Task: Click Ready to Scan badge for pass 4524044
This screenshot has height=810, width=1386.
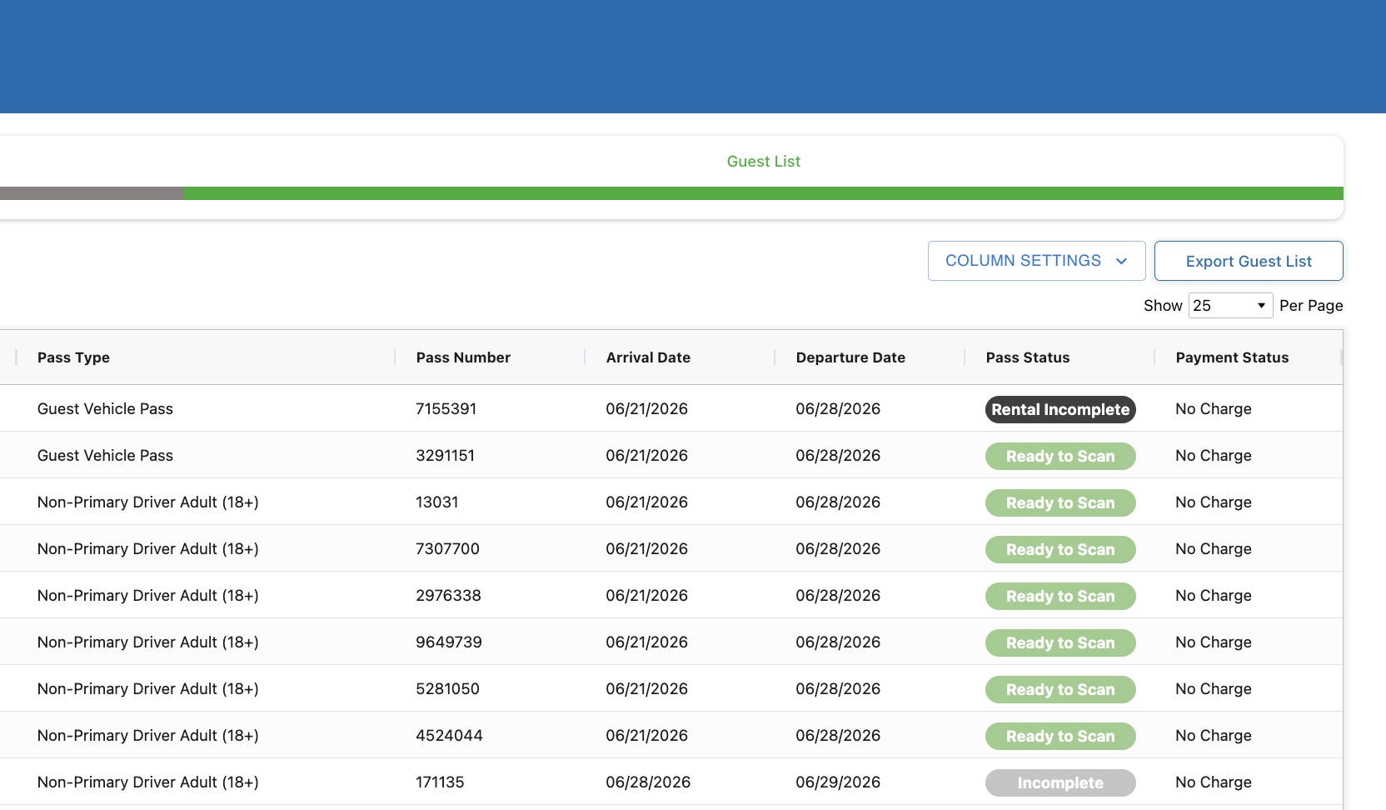Action: click(1060, 736)
